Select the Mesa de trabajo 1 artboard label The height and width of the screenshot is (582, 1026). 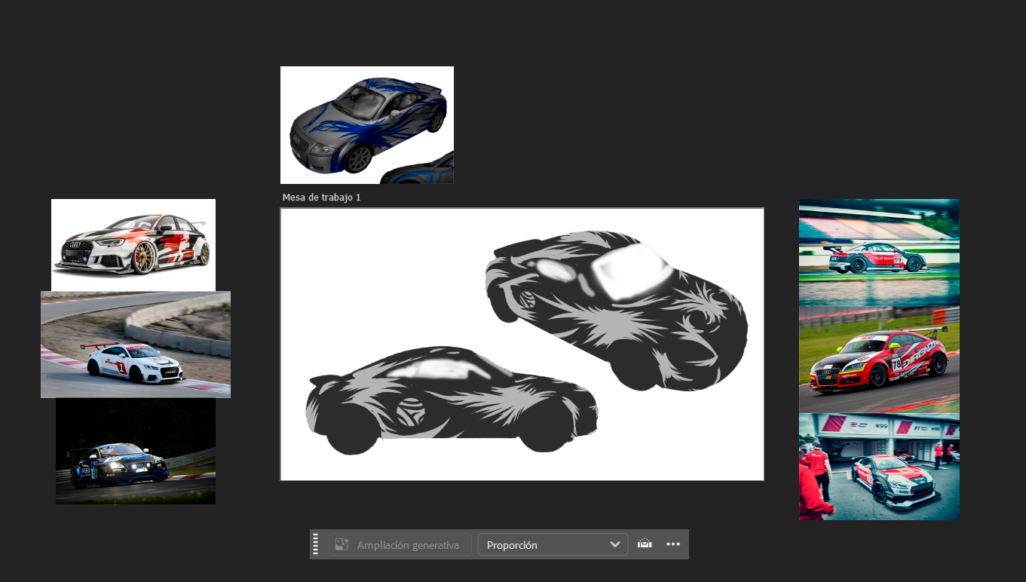[321, 198]
